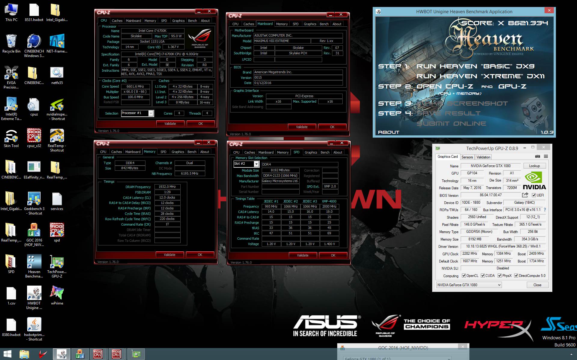Click the GPU-Z Lookup button

534,166
